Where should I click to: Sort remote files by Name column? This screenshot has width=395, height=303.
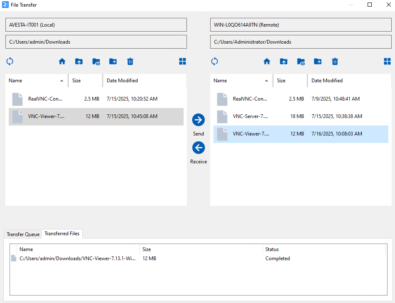pyautogui.click(x=220, y=80)
